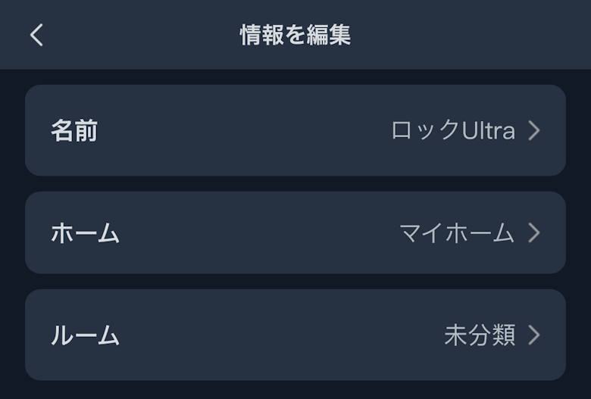Viewport: 591px width, 399px height.
Task: Click blank space between ホーム and マイホーム
Action: pyautogui.click(x=258, y=233)
